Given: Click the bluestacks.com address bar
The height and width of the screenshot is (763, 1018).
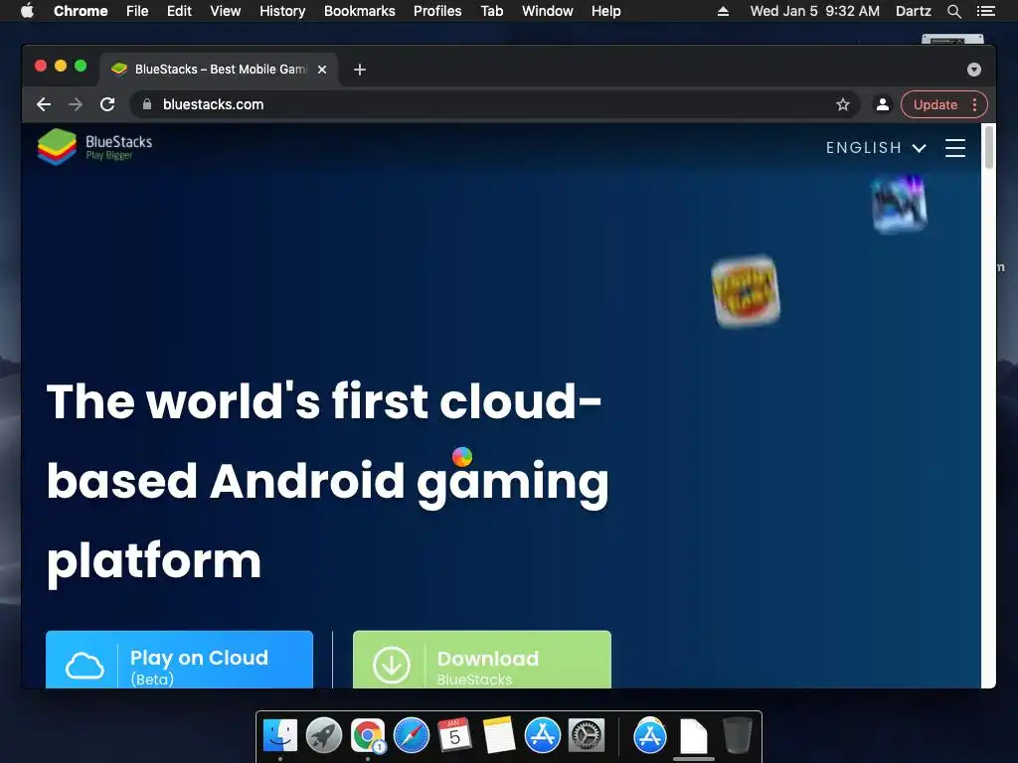Looking at the screenshot, I should (x=495, y=104).
